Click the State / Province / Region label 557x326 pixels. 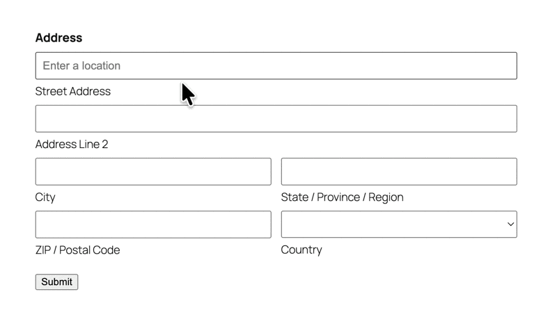click(342, 197)
